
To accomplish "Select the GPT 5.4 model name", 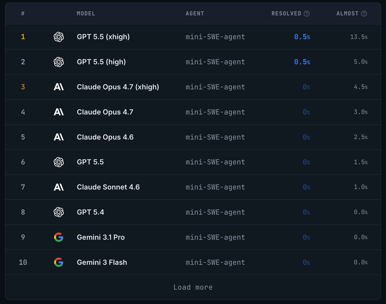I will pyautogui.click(x=91, y=212).
